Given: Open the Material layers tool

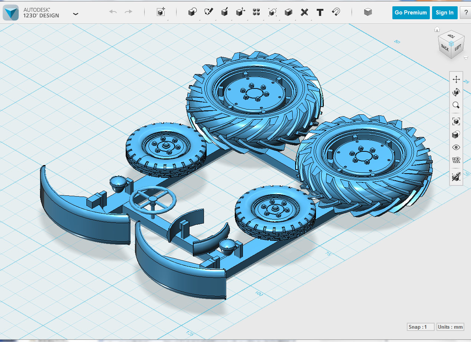Looking at the screenshot, I should 368,12.
